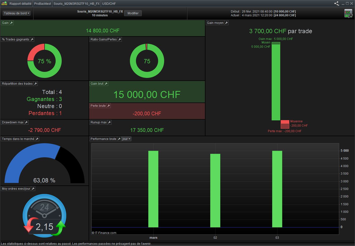Click the 02 day performance bar
This screenshot has height=246, width=355.
pos(215,191)
